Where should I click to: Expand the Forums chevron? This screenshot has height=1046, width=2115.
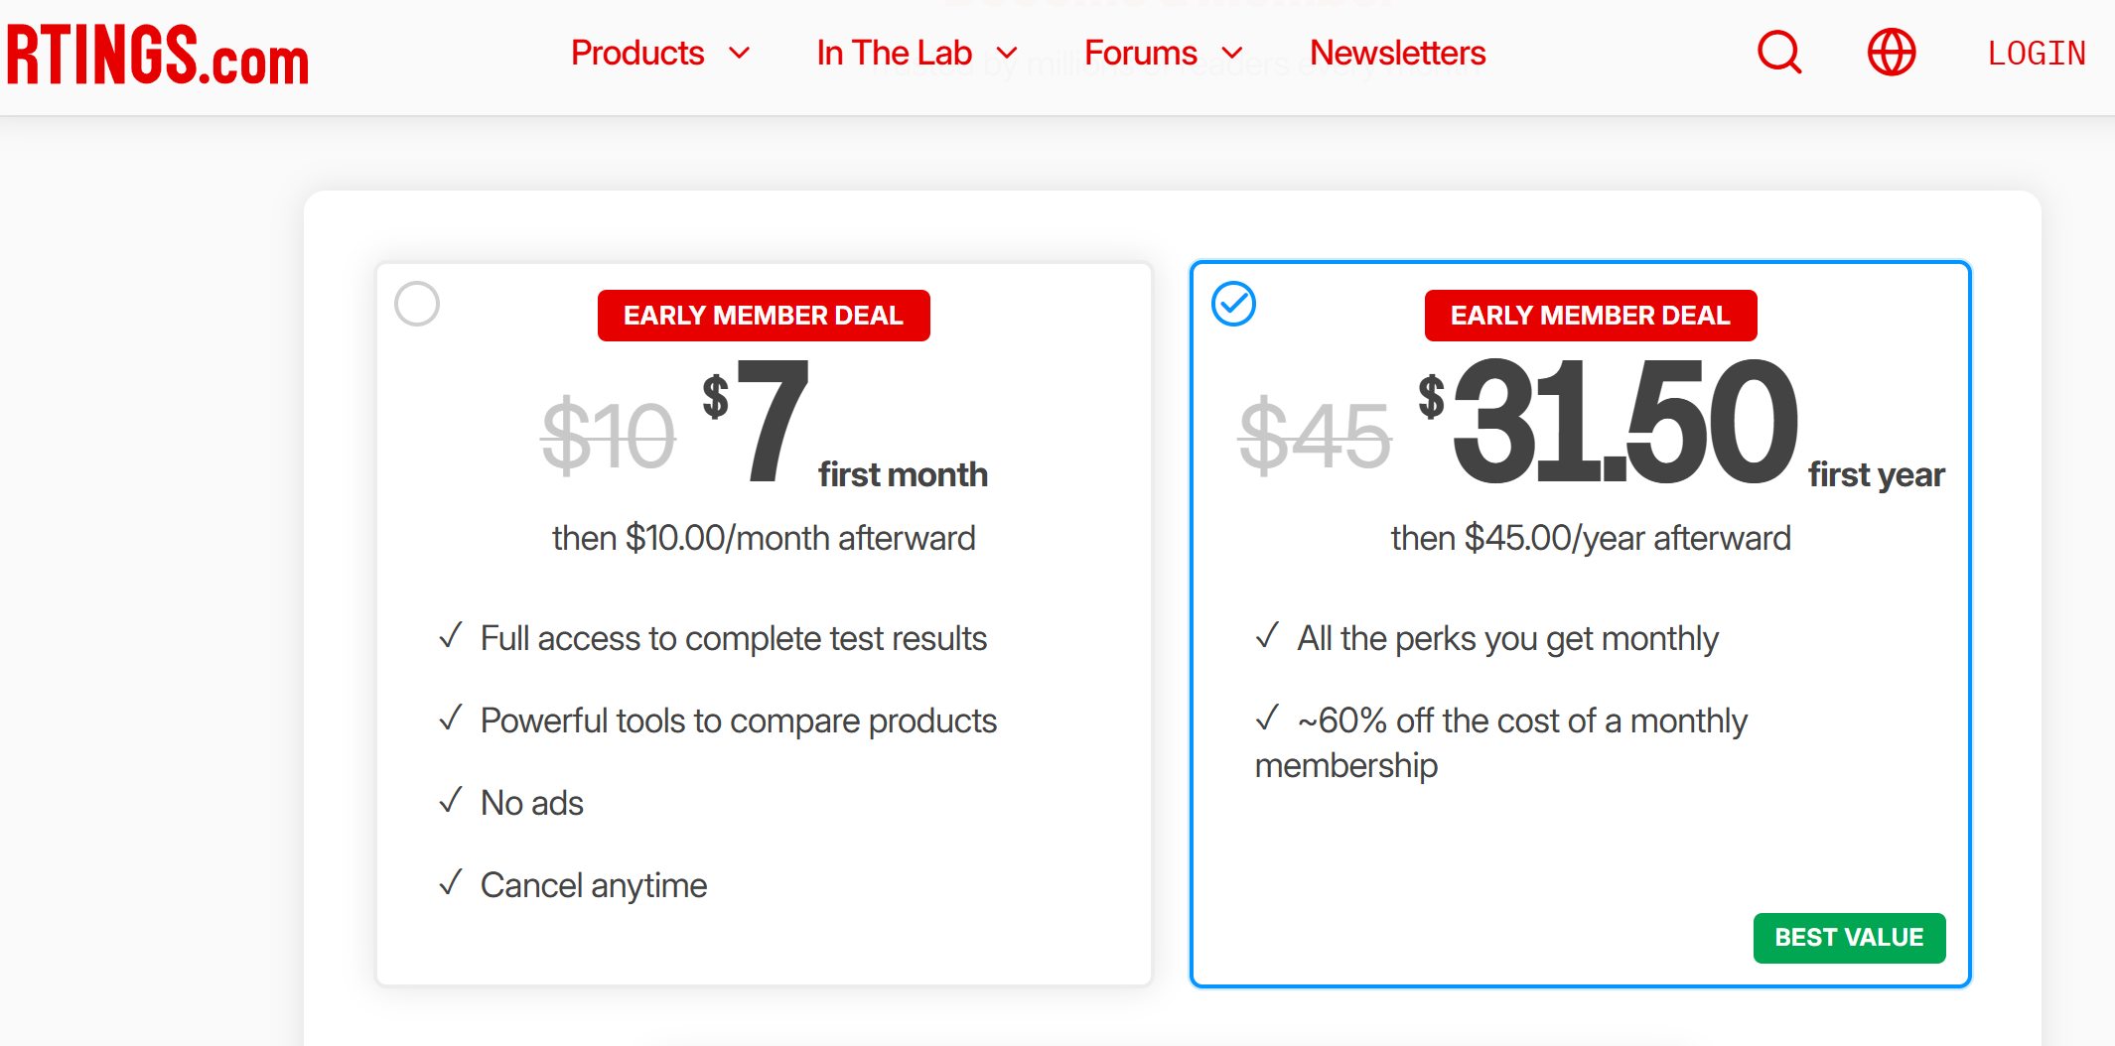1232,54
